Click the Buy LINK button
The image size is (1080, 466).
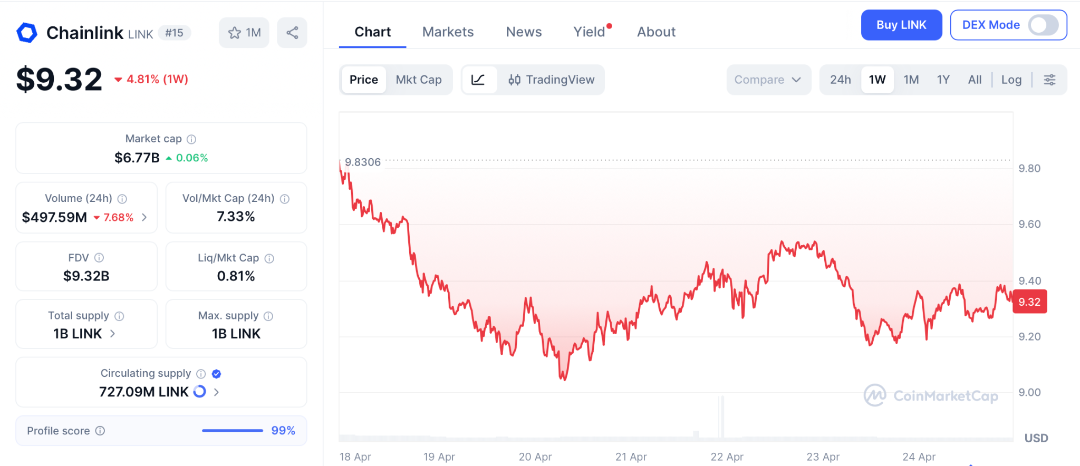click(x=901, y=25)
